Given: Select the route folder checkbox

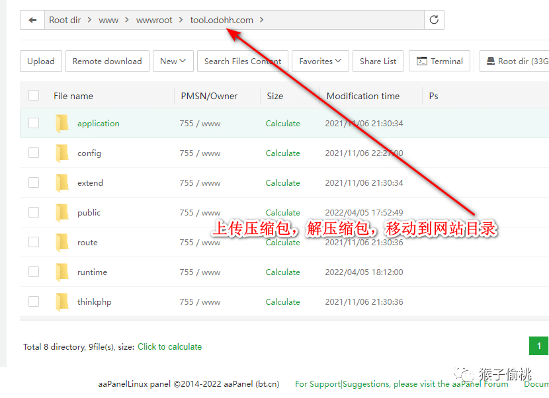Looking at the screenshot, I should pos(34,243).
